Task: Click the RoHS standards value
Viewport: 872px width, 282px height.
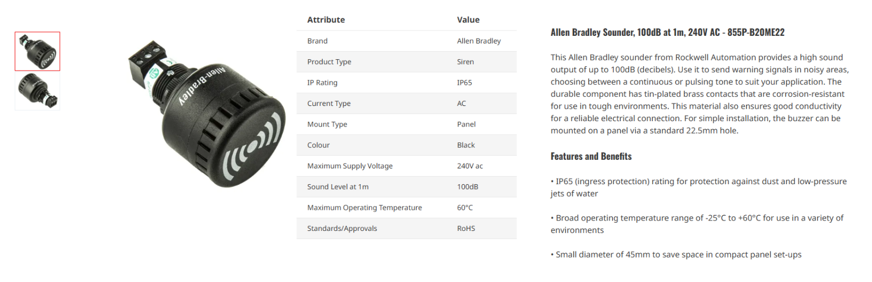Action: 466,229
